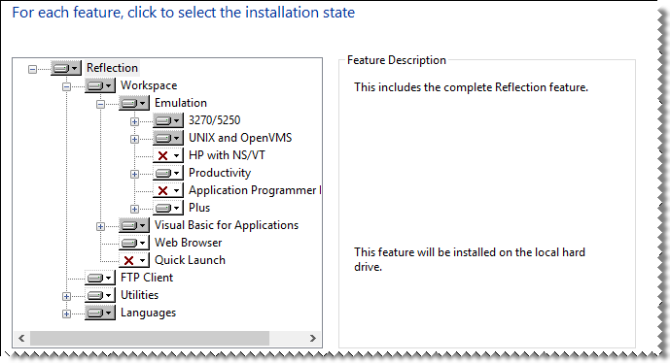Open install-state icon for Reflection feature
The image size is (670, 363).
click(x=66, y=68)
